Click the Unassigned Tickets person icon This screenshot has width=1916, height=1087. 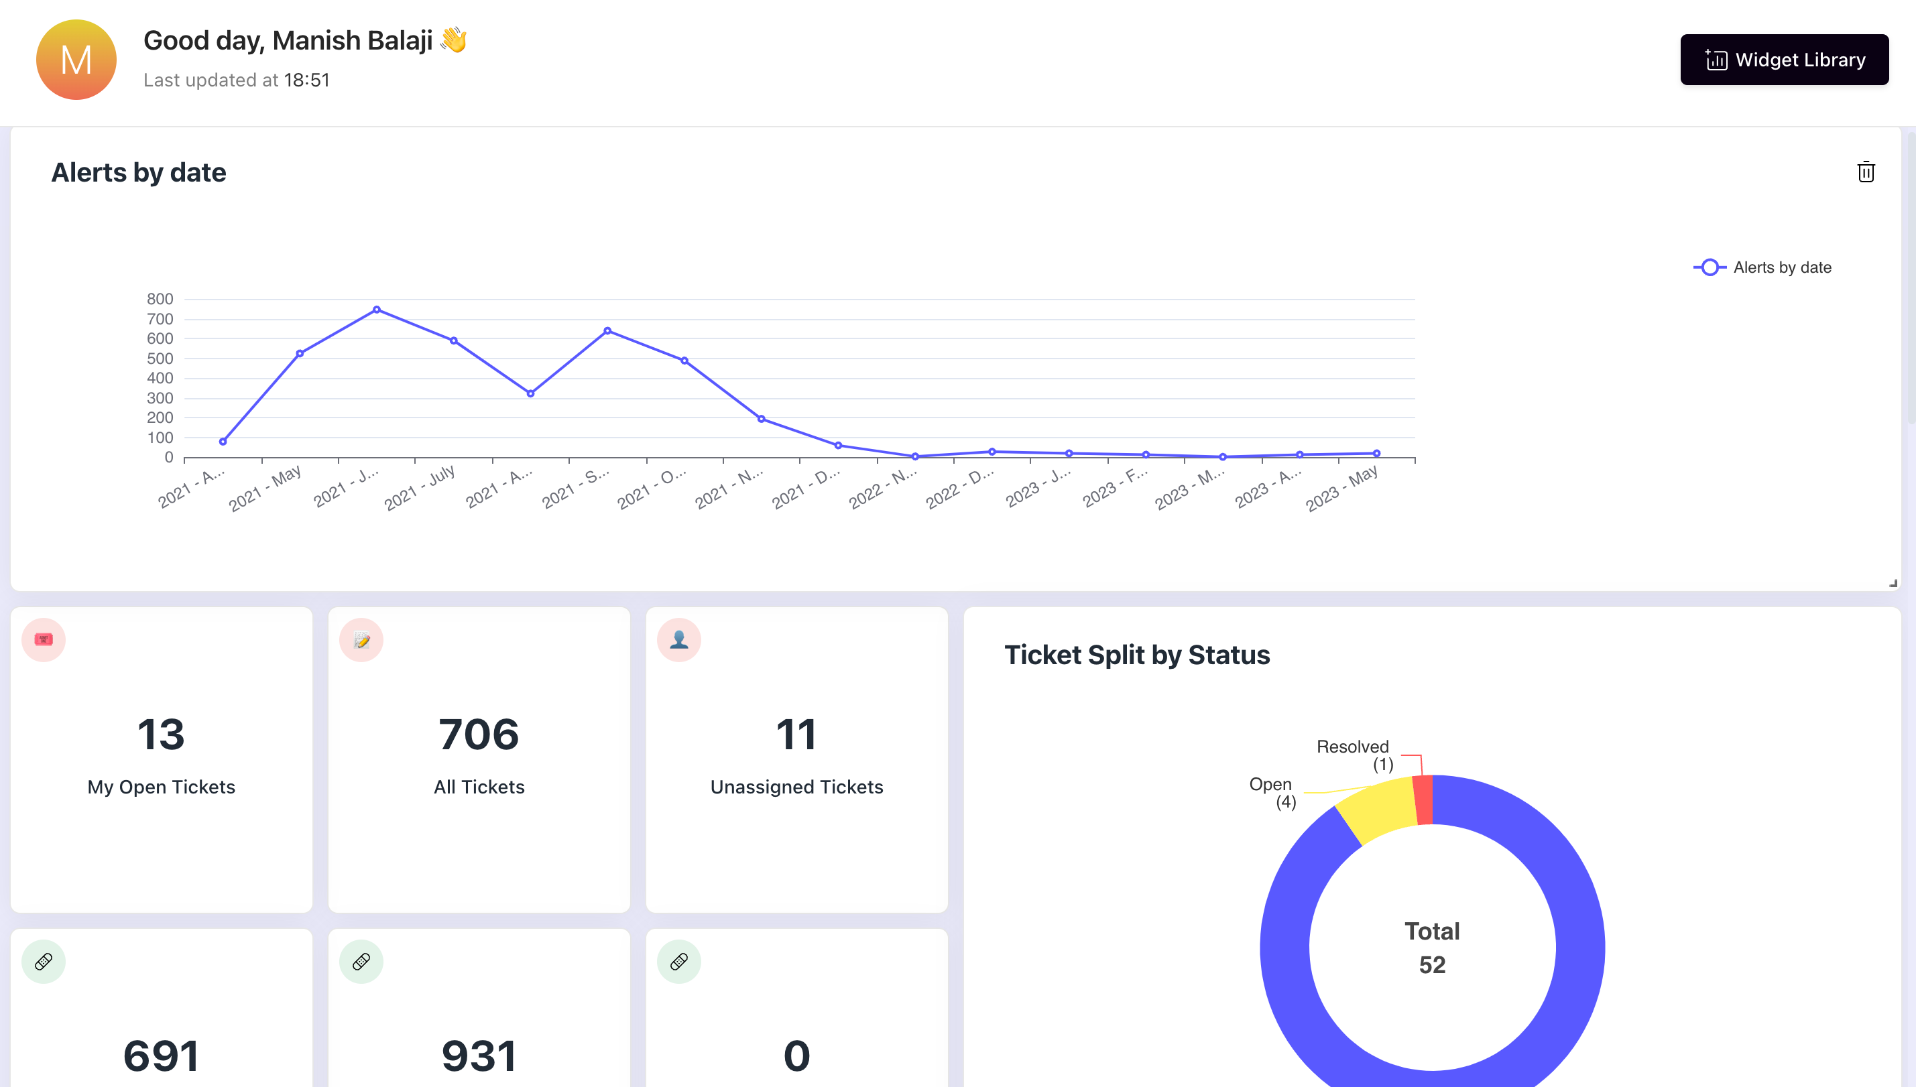click(x=678, y=640)
